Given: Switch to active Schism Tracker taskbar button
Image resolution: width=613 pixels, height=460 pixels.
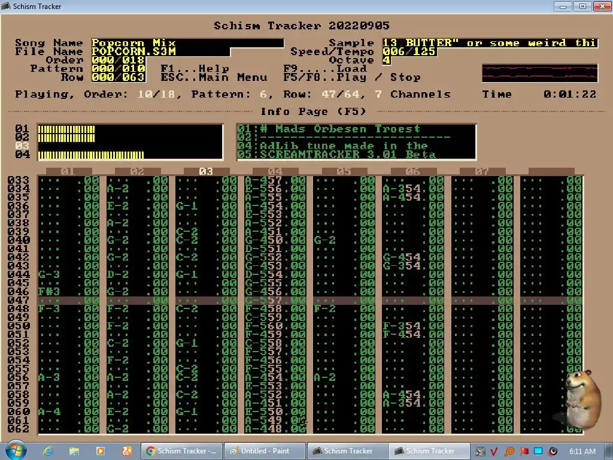Looking at the screenshot, I should click(x=430, y=451).
